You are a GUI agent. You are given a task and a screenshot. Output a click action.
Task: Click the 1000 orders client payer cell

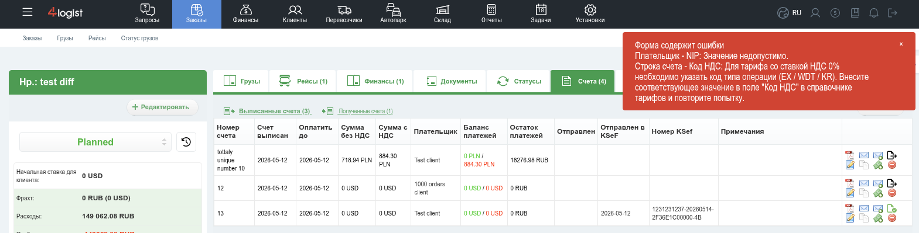coord(435,188)
